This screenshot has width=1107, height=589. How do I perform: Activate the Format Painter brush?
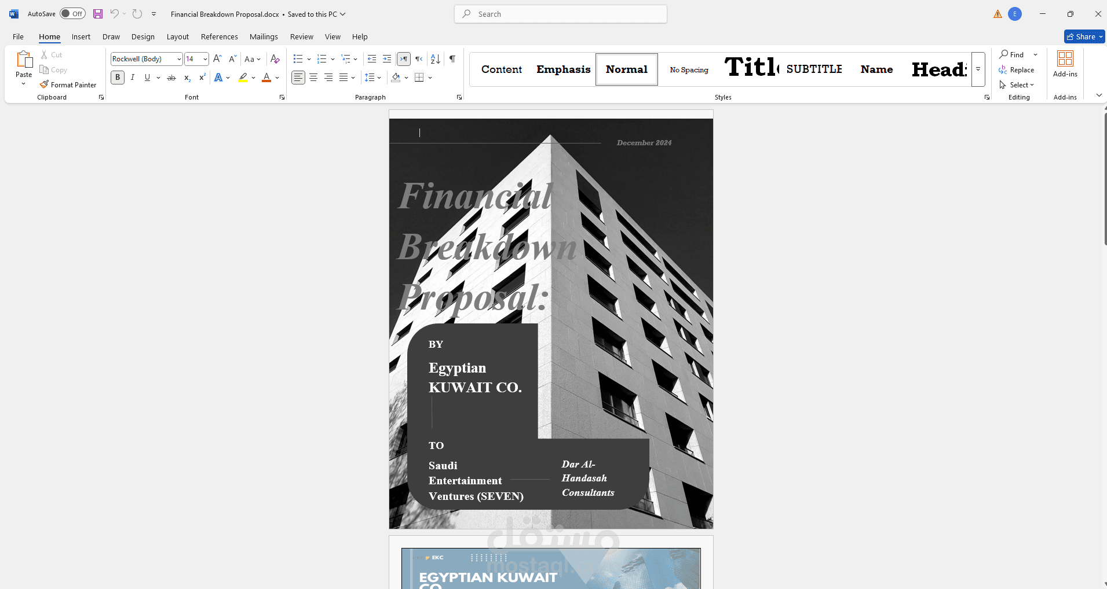[x=68, y=84]
